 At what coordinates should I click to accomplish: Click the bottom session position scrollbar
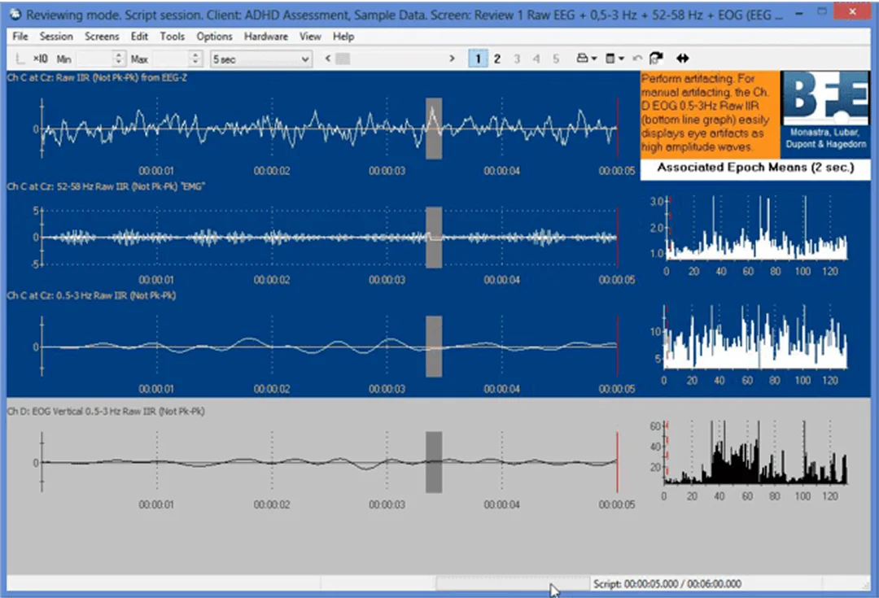(x=513, y=583)
